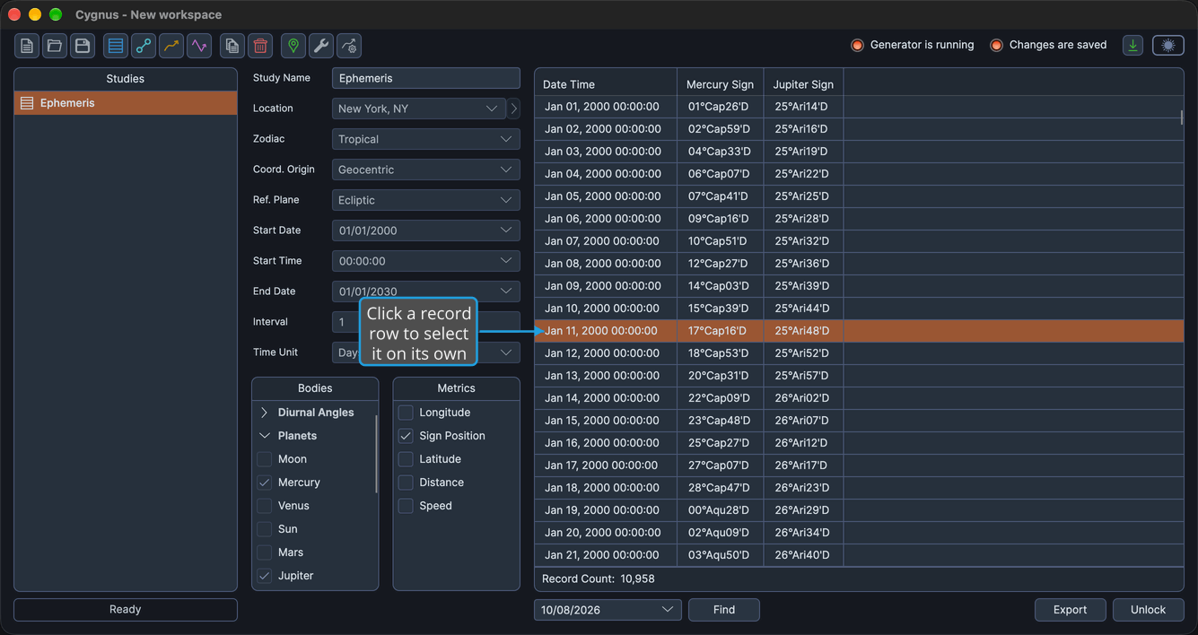Image resolution: width=1198 pixels, height=635 pixels.
Task: Save the workspace with the floppy icon
Action: click(83, 46)
